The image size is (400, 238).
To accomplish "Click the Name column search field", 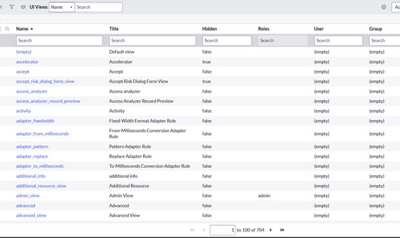I will [x=59, y=41].
